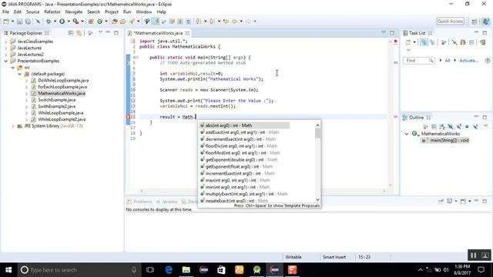Screen dimensions: 493x277
Task: Click the Save All icon in toolbar
Action: pyautogui.click(x=28, y=22)
